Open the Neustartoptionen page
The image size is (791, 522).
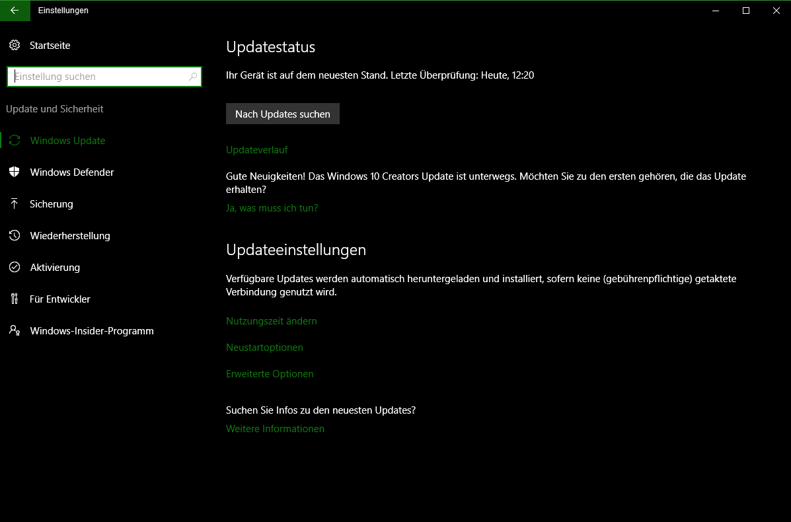(x=264, y=347)
